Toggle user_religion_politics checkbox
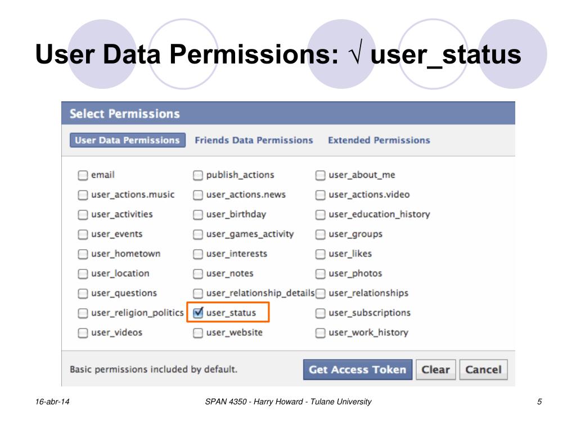The height and width of the screenshot is (432, 576). pos(83,313)
